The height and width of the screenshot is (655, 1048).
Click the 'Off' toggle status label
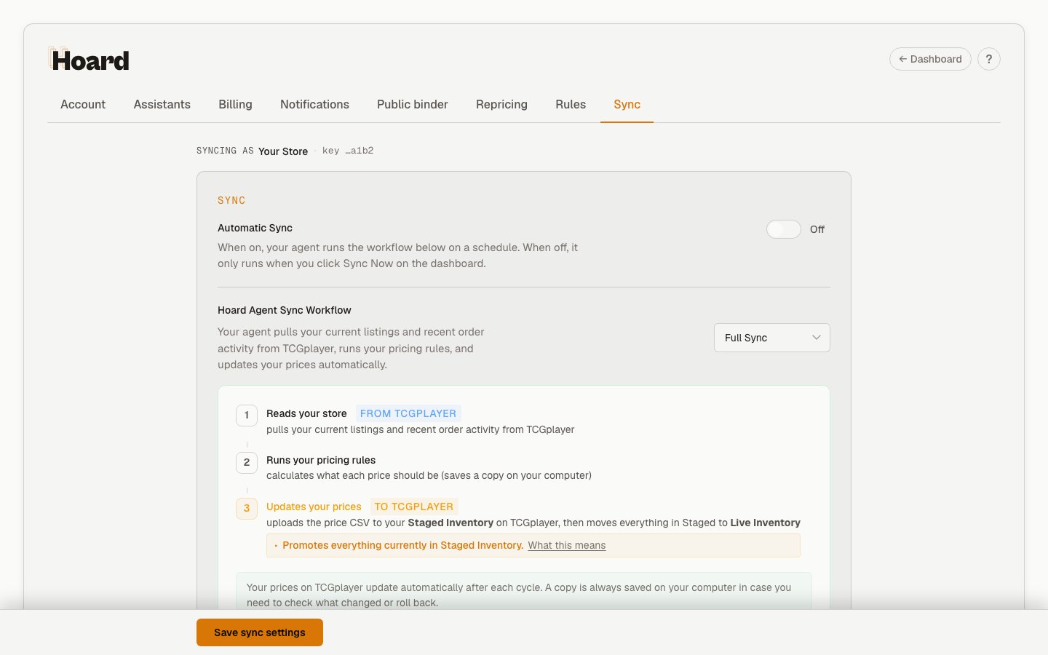pos(817,229)
